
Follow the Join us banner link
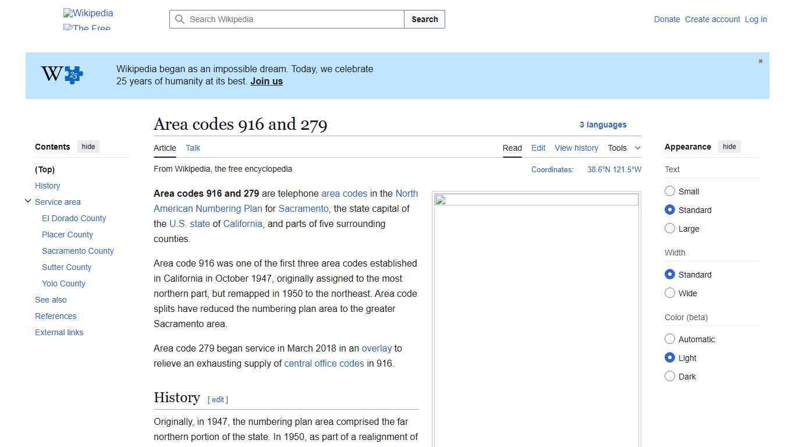click(267, 81)
